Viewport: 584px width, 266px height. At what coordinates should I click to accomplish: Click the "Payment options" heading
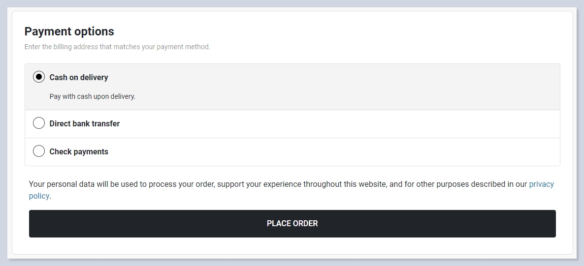tap(69, 31)
